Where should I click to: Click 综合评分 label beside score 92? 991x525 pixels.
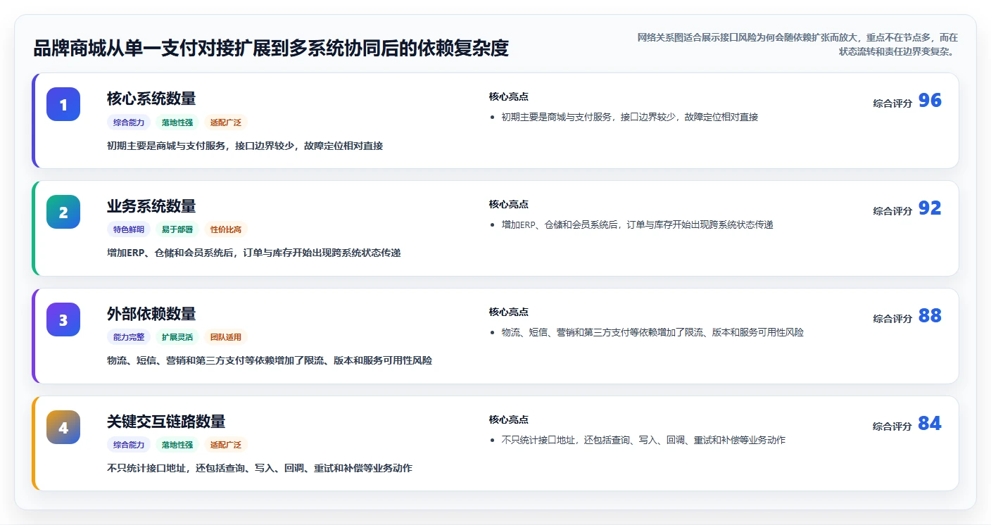point(892,210)
